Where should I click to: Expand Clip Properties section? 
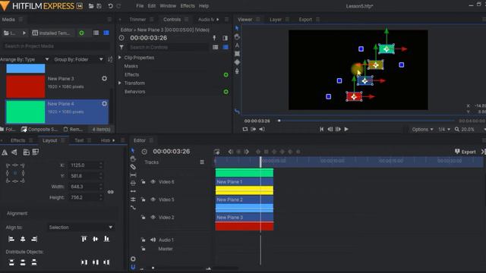[x=120, y=58]
